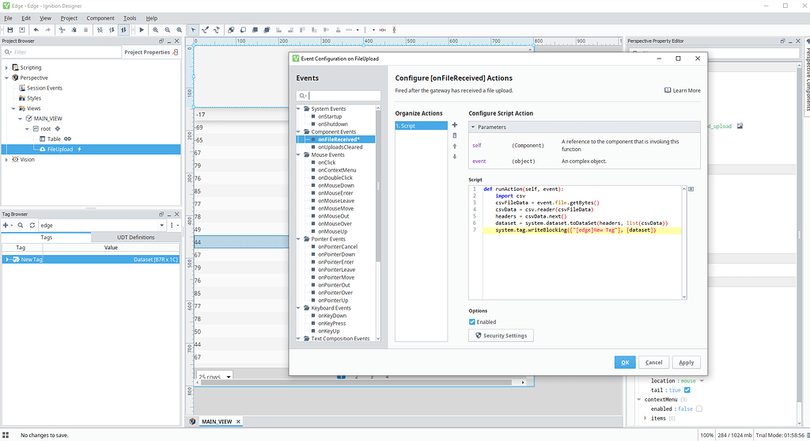Click the refresh icon in Tag Browser
The height and width of the screenshot is (441, 810).
[32, 225]
